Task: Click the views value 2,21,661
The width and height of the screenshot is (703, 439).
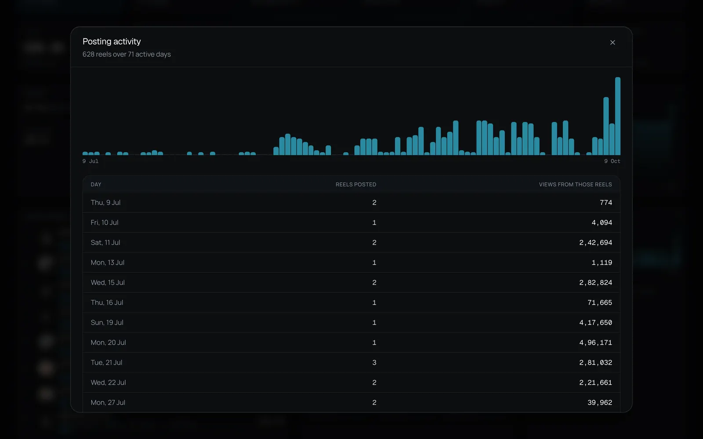Action: tap(596, 382)
